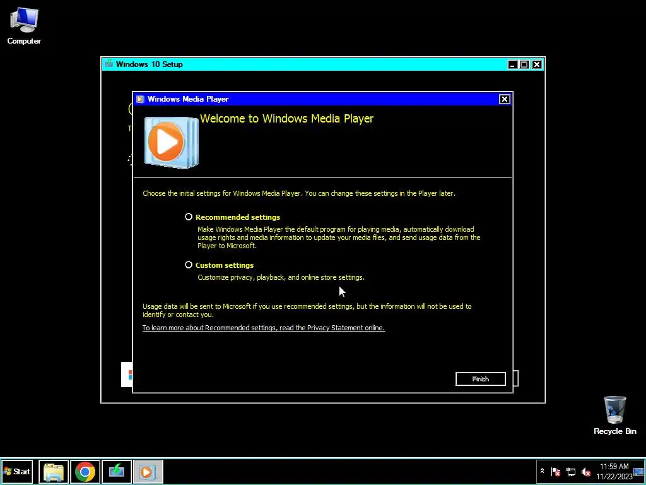Click the 'Customize privacy, playback' description text

click(281, 278)
